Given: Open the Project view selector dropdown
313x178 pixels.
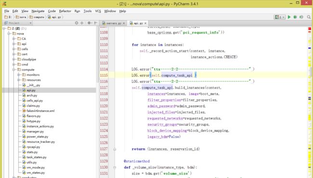Looking at the screenshot, I should point(18,23).
